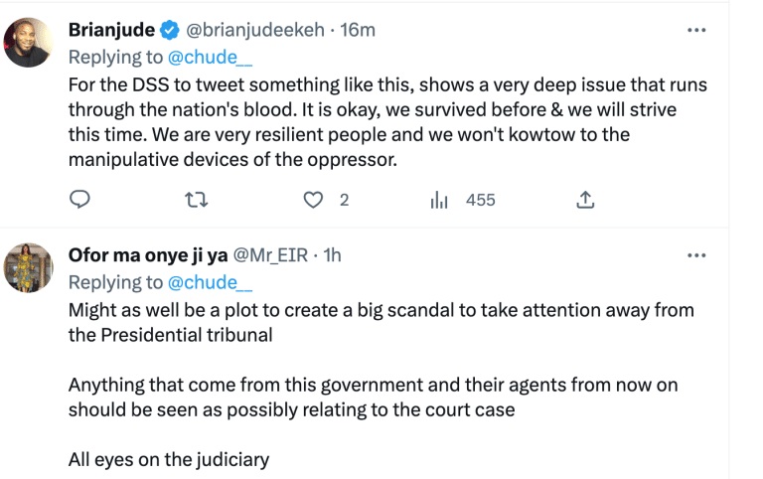Open more options on Brianjude's tweet
Image resolution: width=763 pixels, height=479 pixels.
coord(696,30)
